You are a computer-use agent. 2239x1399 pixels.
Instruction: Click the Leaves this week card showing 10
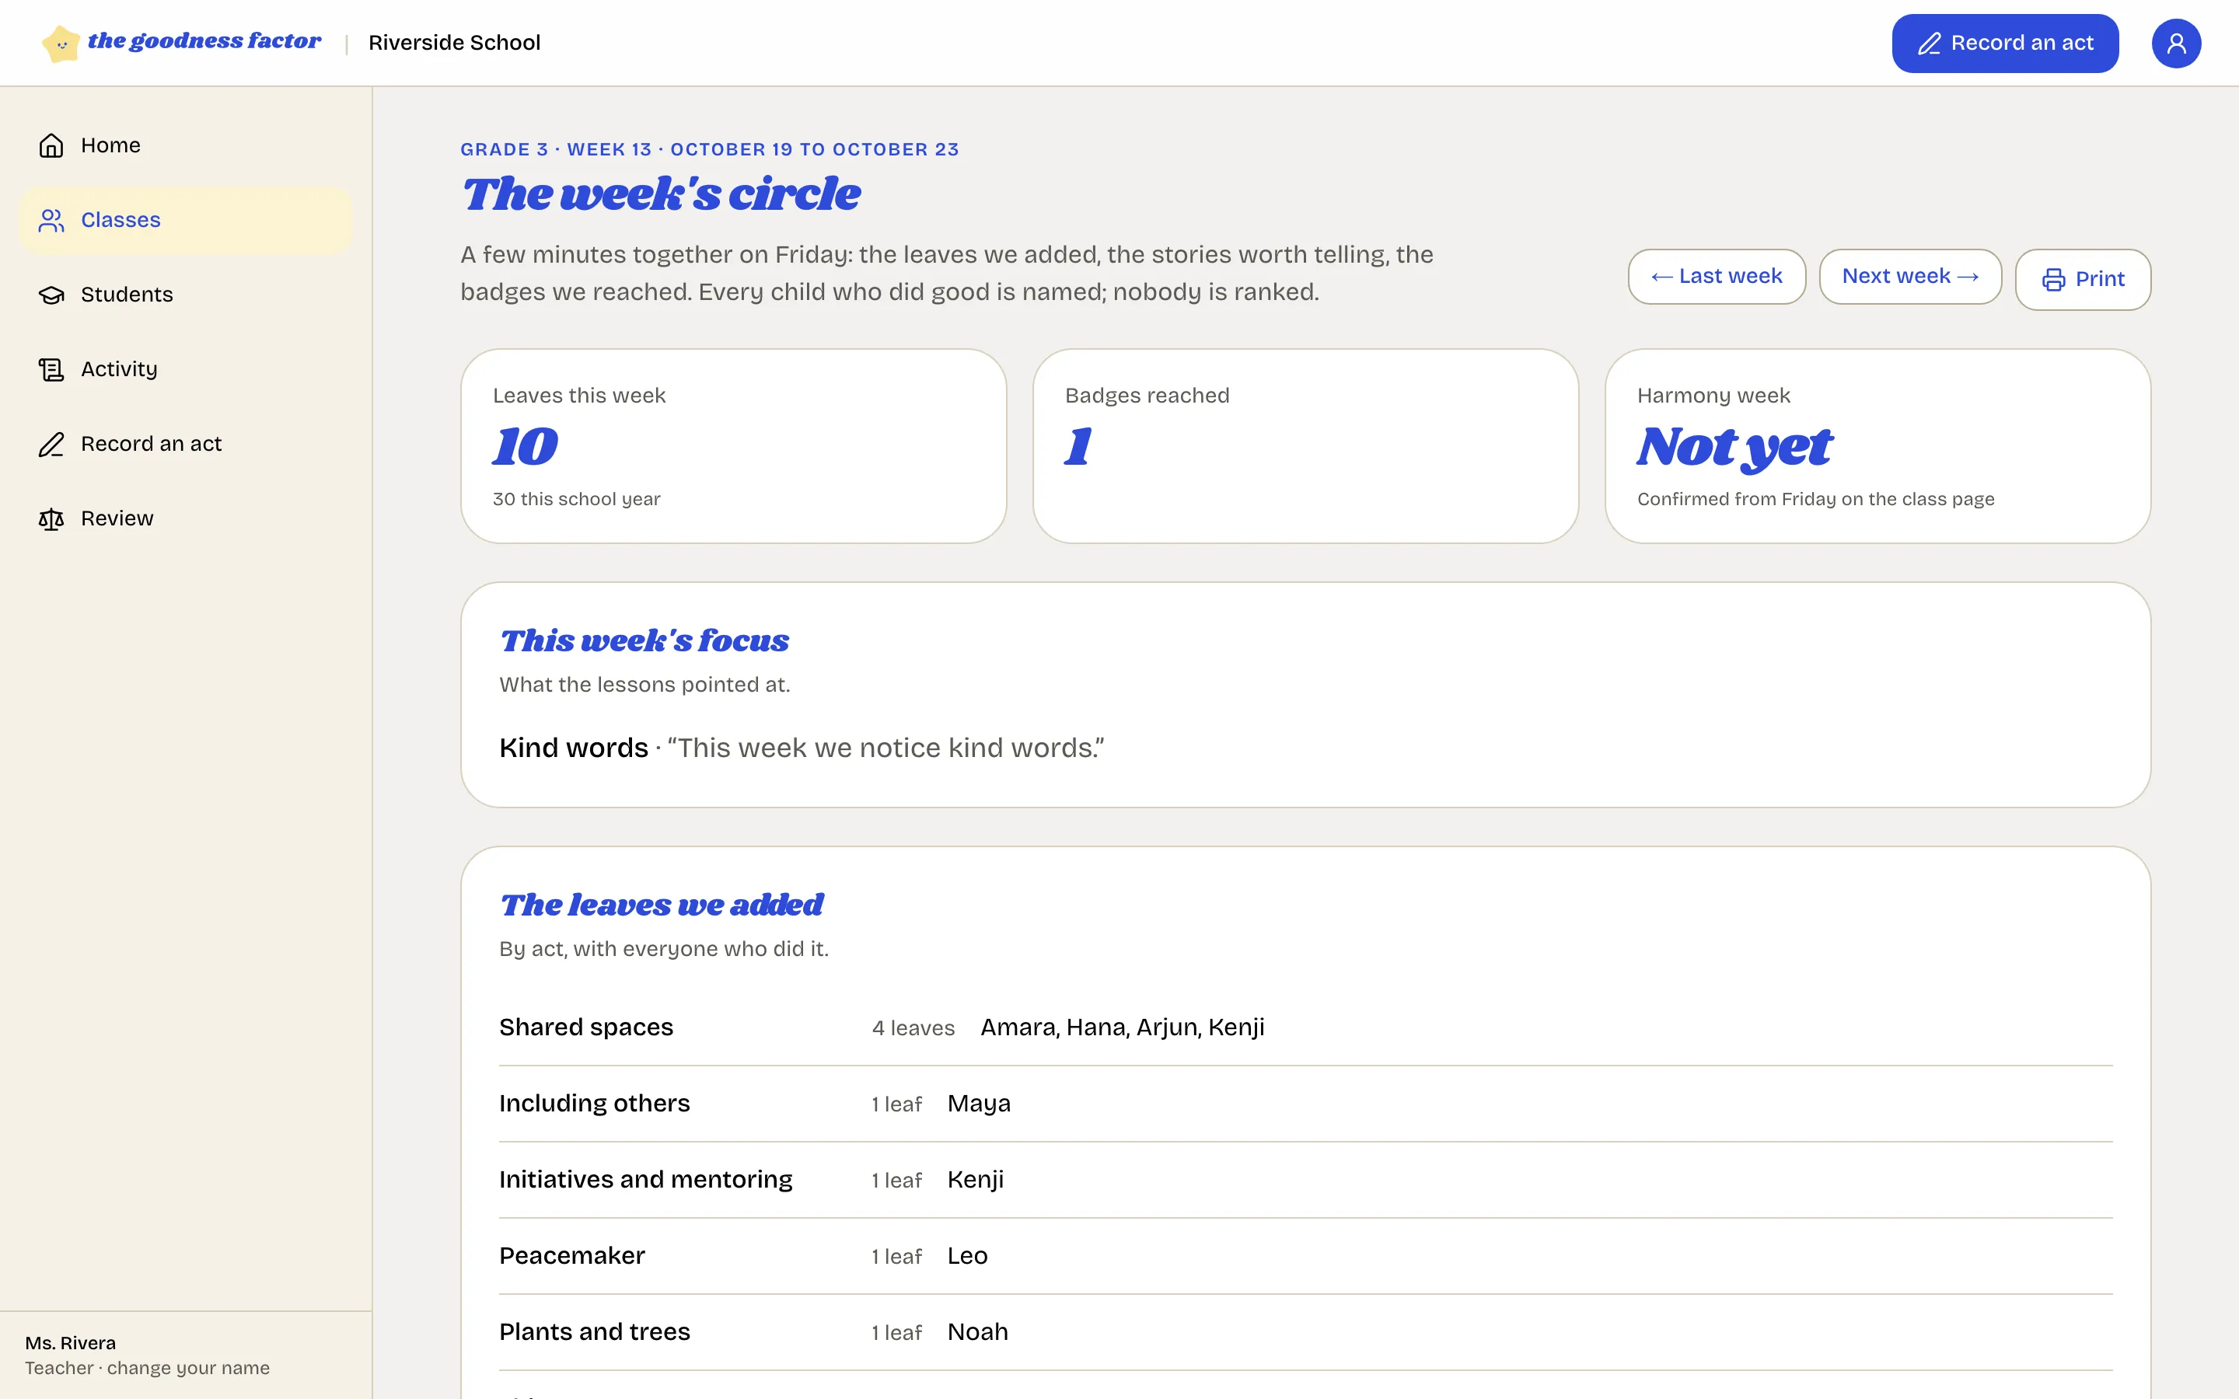tap(734, 446)
